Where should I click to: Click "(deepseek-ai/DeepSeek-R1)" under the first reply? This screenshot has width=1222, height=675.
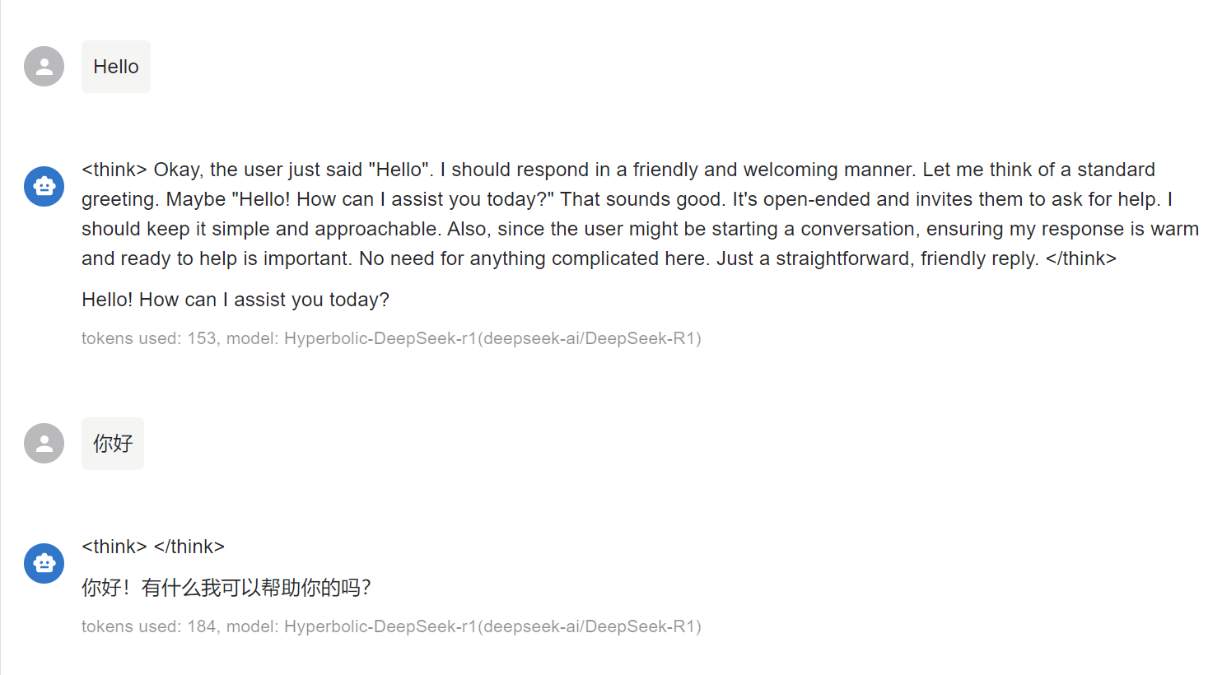(x=590, y=338)
